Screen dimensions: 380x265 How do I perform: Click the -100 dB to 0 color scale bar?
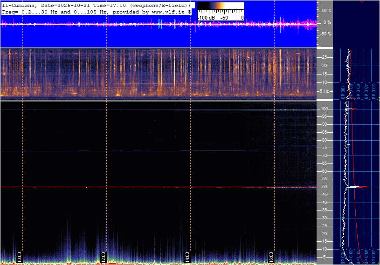[x=221, y=11]
